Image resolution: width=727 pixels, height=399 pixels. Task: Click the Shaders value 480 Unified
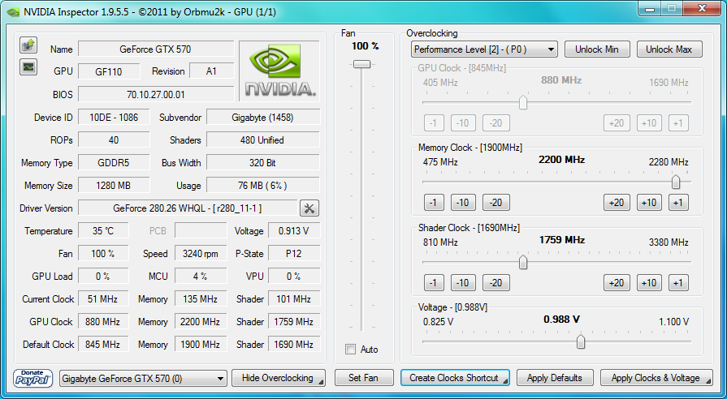[x=263, y=140]
